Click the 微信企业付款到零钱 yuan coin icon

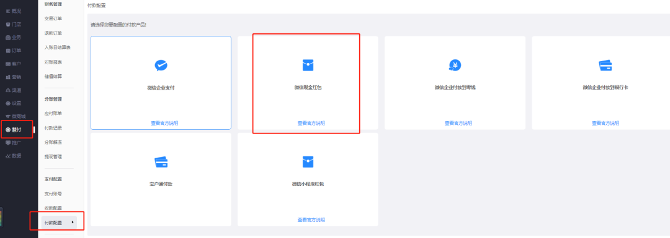[x=455, y=65]
